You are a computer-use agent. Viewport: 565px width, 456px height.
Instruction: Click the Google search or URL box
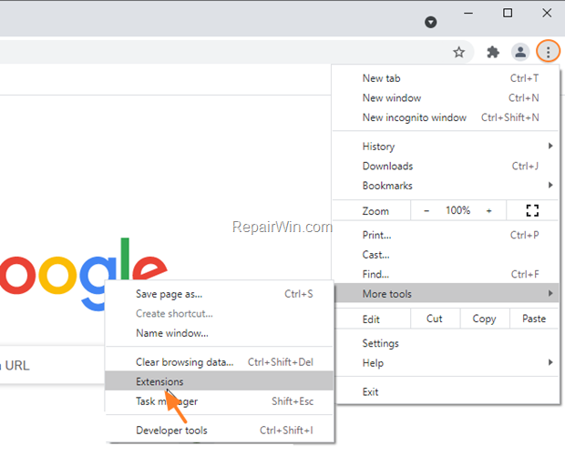click(52, 365)
